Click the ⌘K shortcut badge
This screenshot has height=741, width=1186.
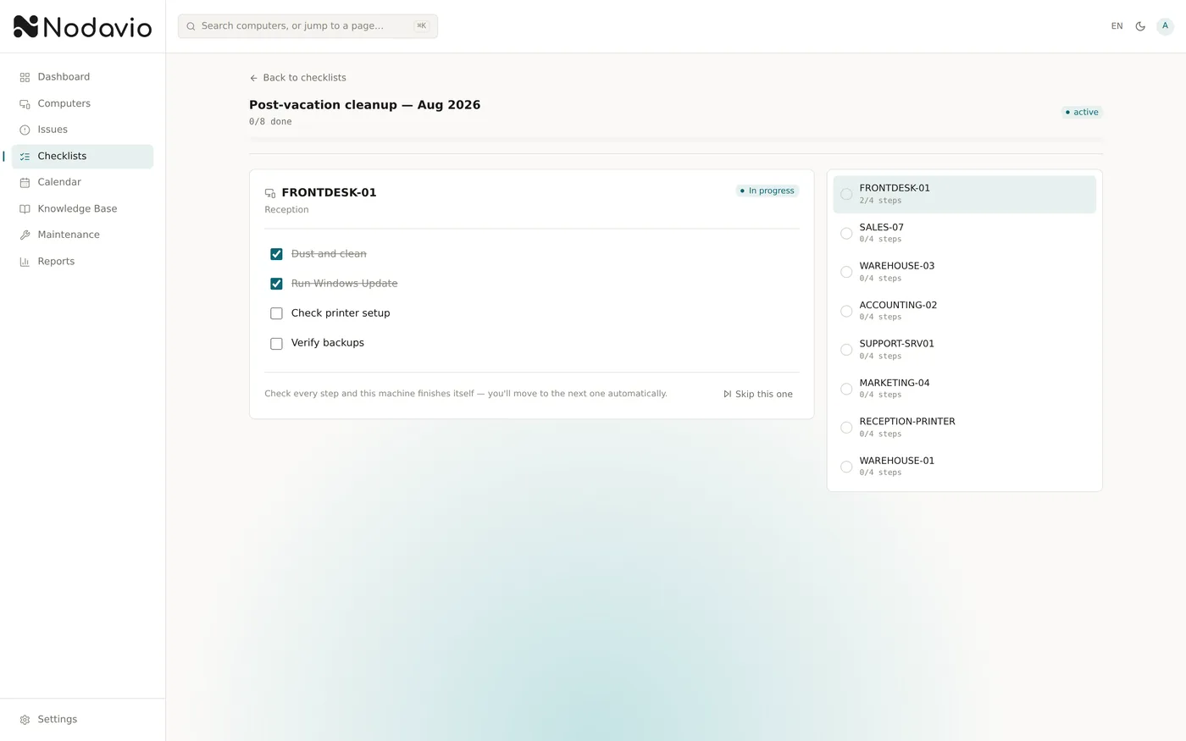click(421, 26)
